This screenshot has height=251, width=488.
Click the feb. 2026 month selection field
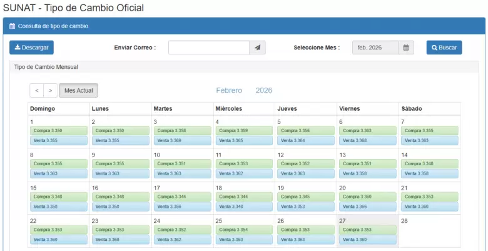click(x=375, y=48)
